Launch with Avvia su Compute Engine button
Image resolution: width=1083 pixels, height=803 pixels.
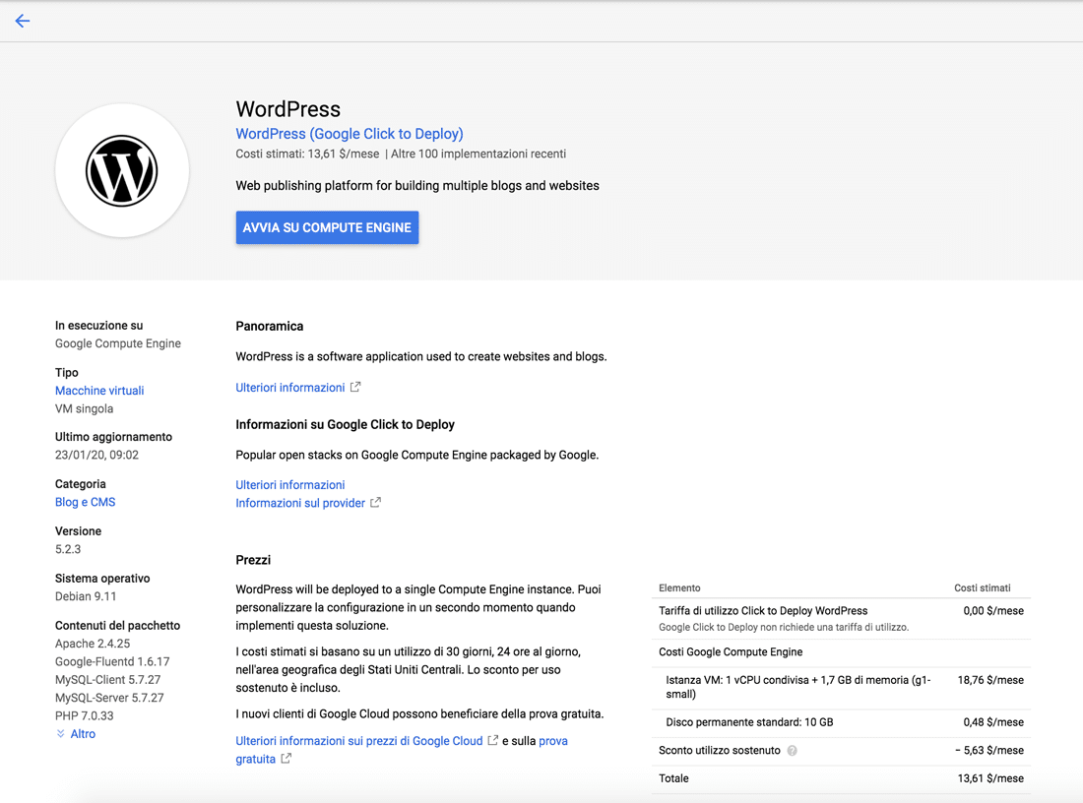coord(328,228)
